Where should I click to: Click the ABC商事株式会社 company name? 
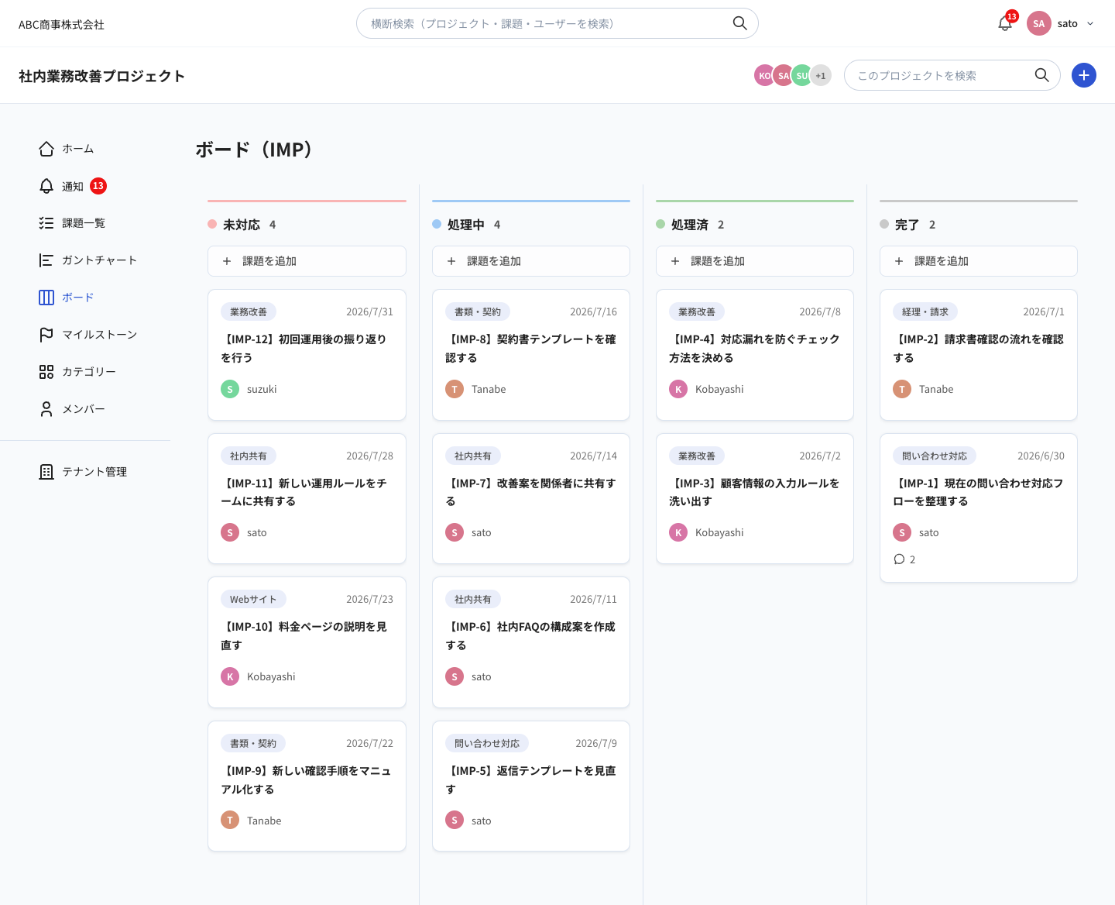point(61,25)
